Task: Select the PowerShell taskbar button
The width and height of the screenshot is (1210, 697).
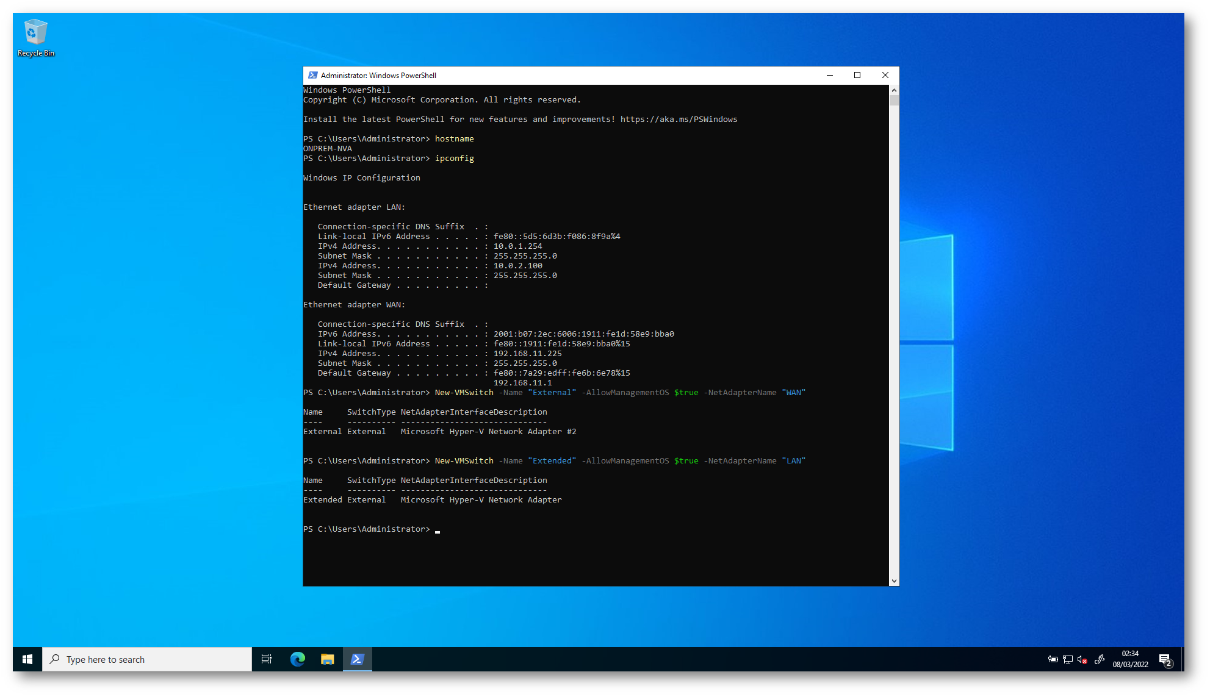Action: (x=358, y=659)
